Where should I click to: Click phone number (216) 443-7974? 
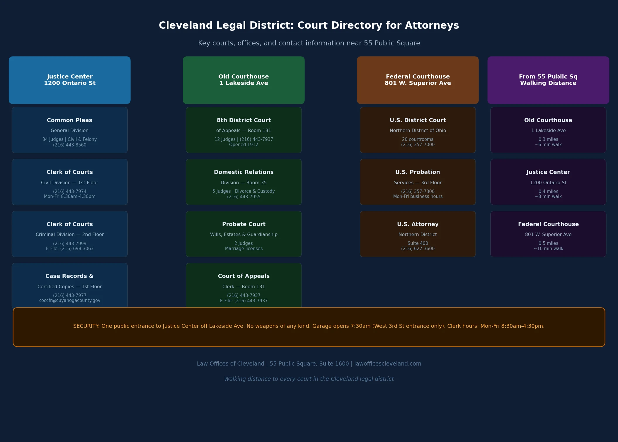click(70, 191)
